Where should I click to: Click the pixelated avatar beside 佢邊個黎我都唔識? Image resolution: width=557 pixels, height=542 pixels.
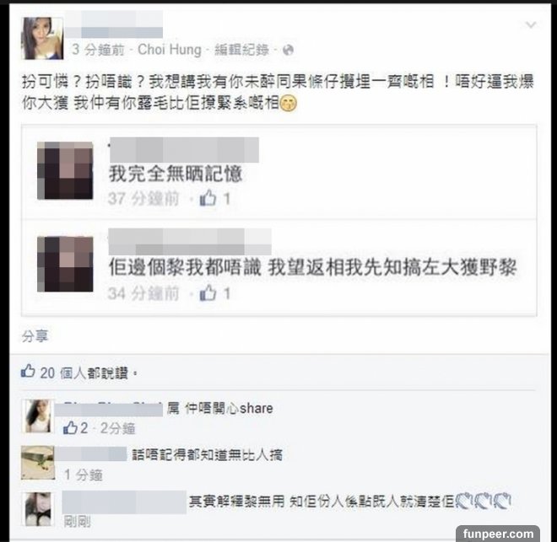pyautogui.click(x=65, y=265)
